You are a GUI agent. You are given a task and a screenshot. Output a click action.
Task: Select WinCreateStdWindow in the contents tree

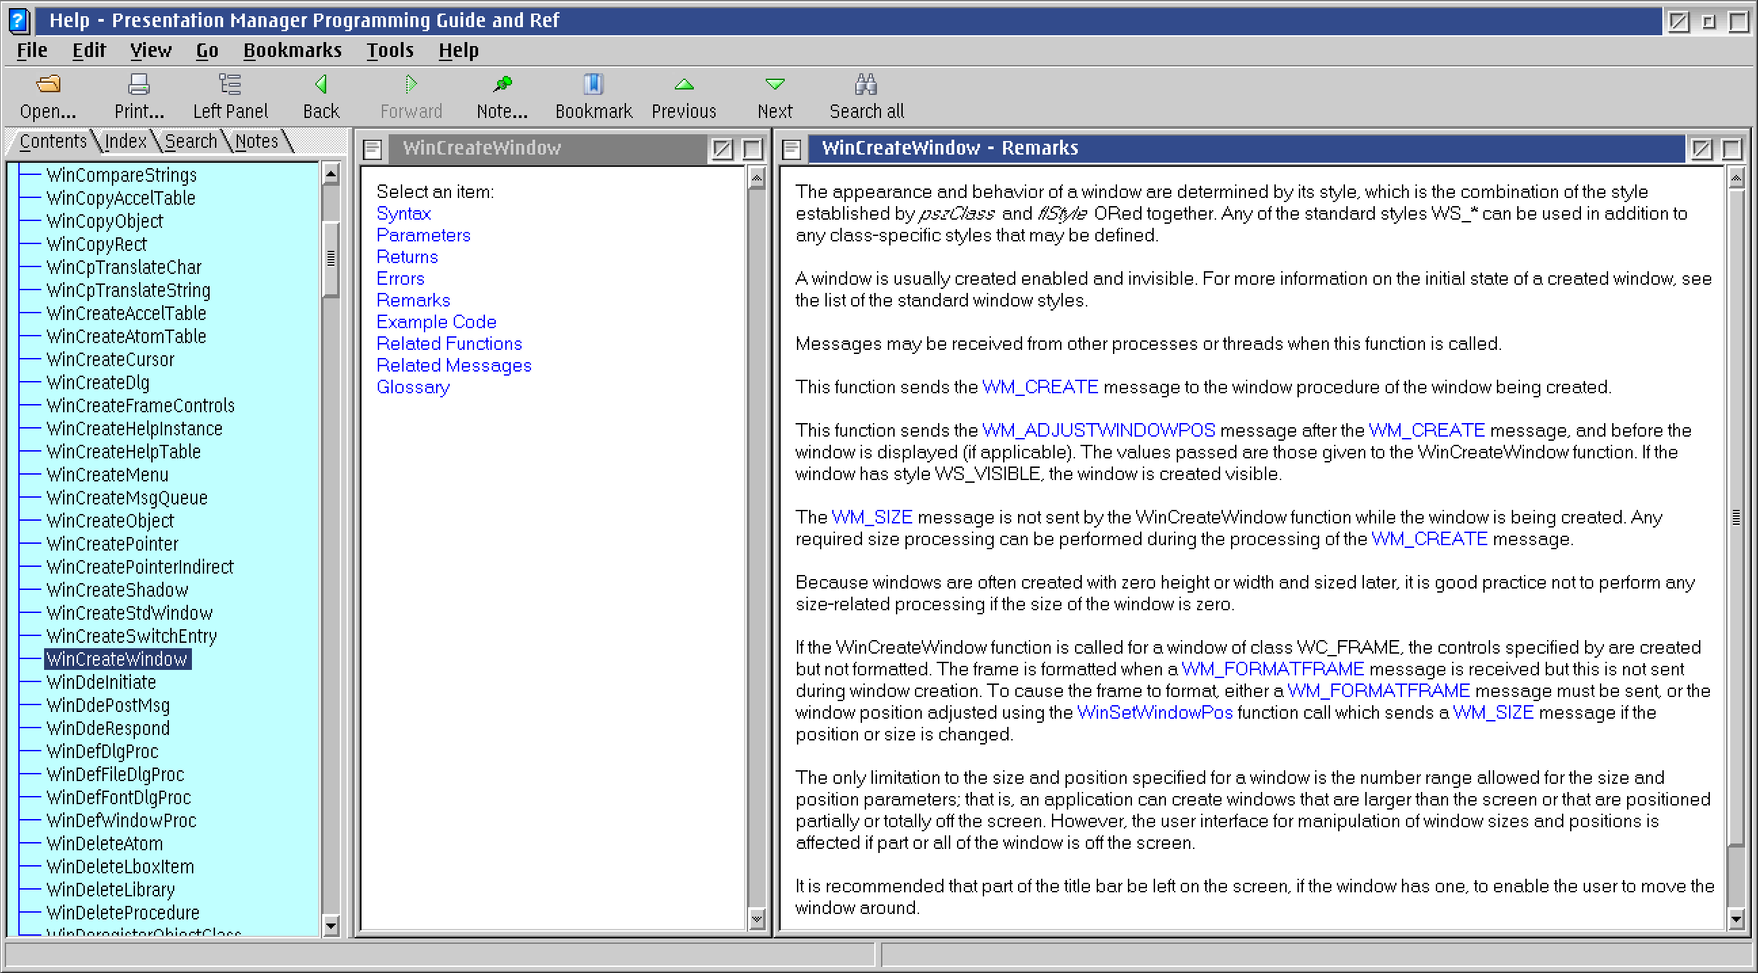[130, 614]
